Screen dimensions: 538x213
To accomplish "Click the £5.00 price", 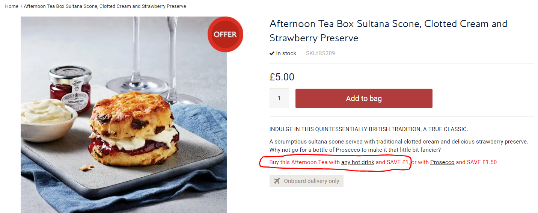I will coord(282,77).
